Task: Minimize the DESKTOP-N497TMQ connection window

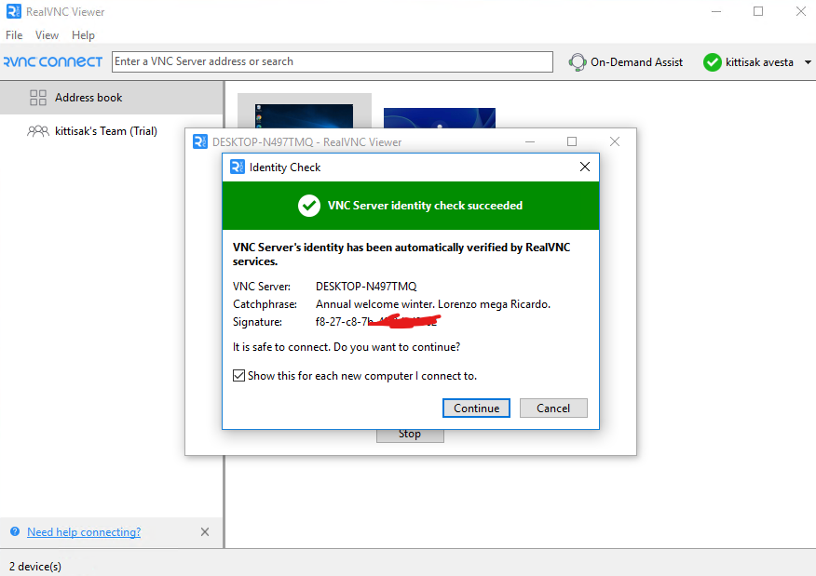Action: coord(530,141)
